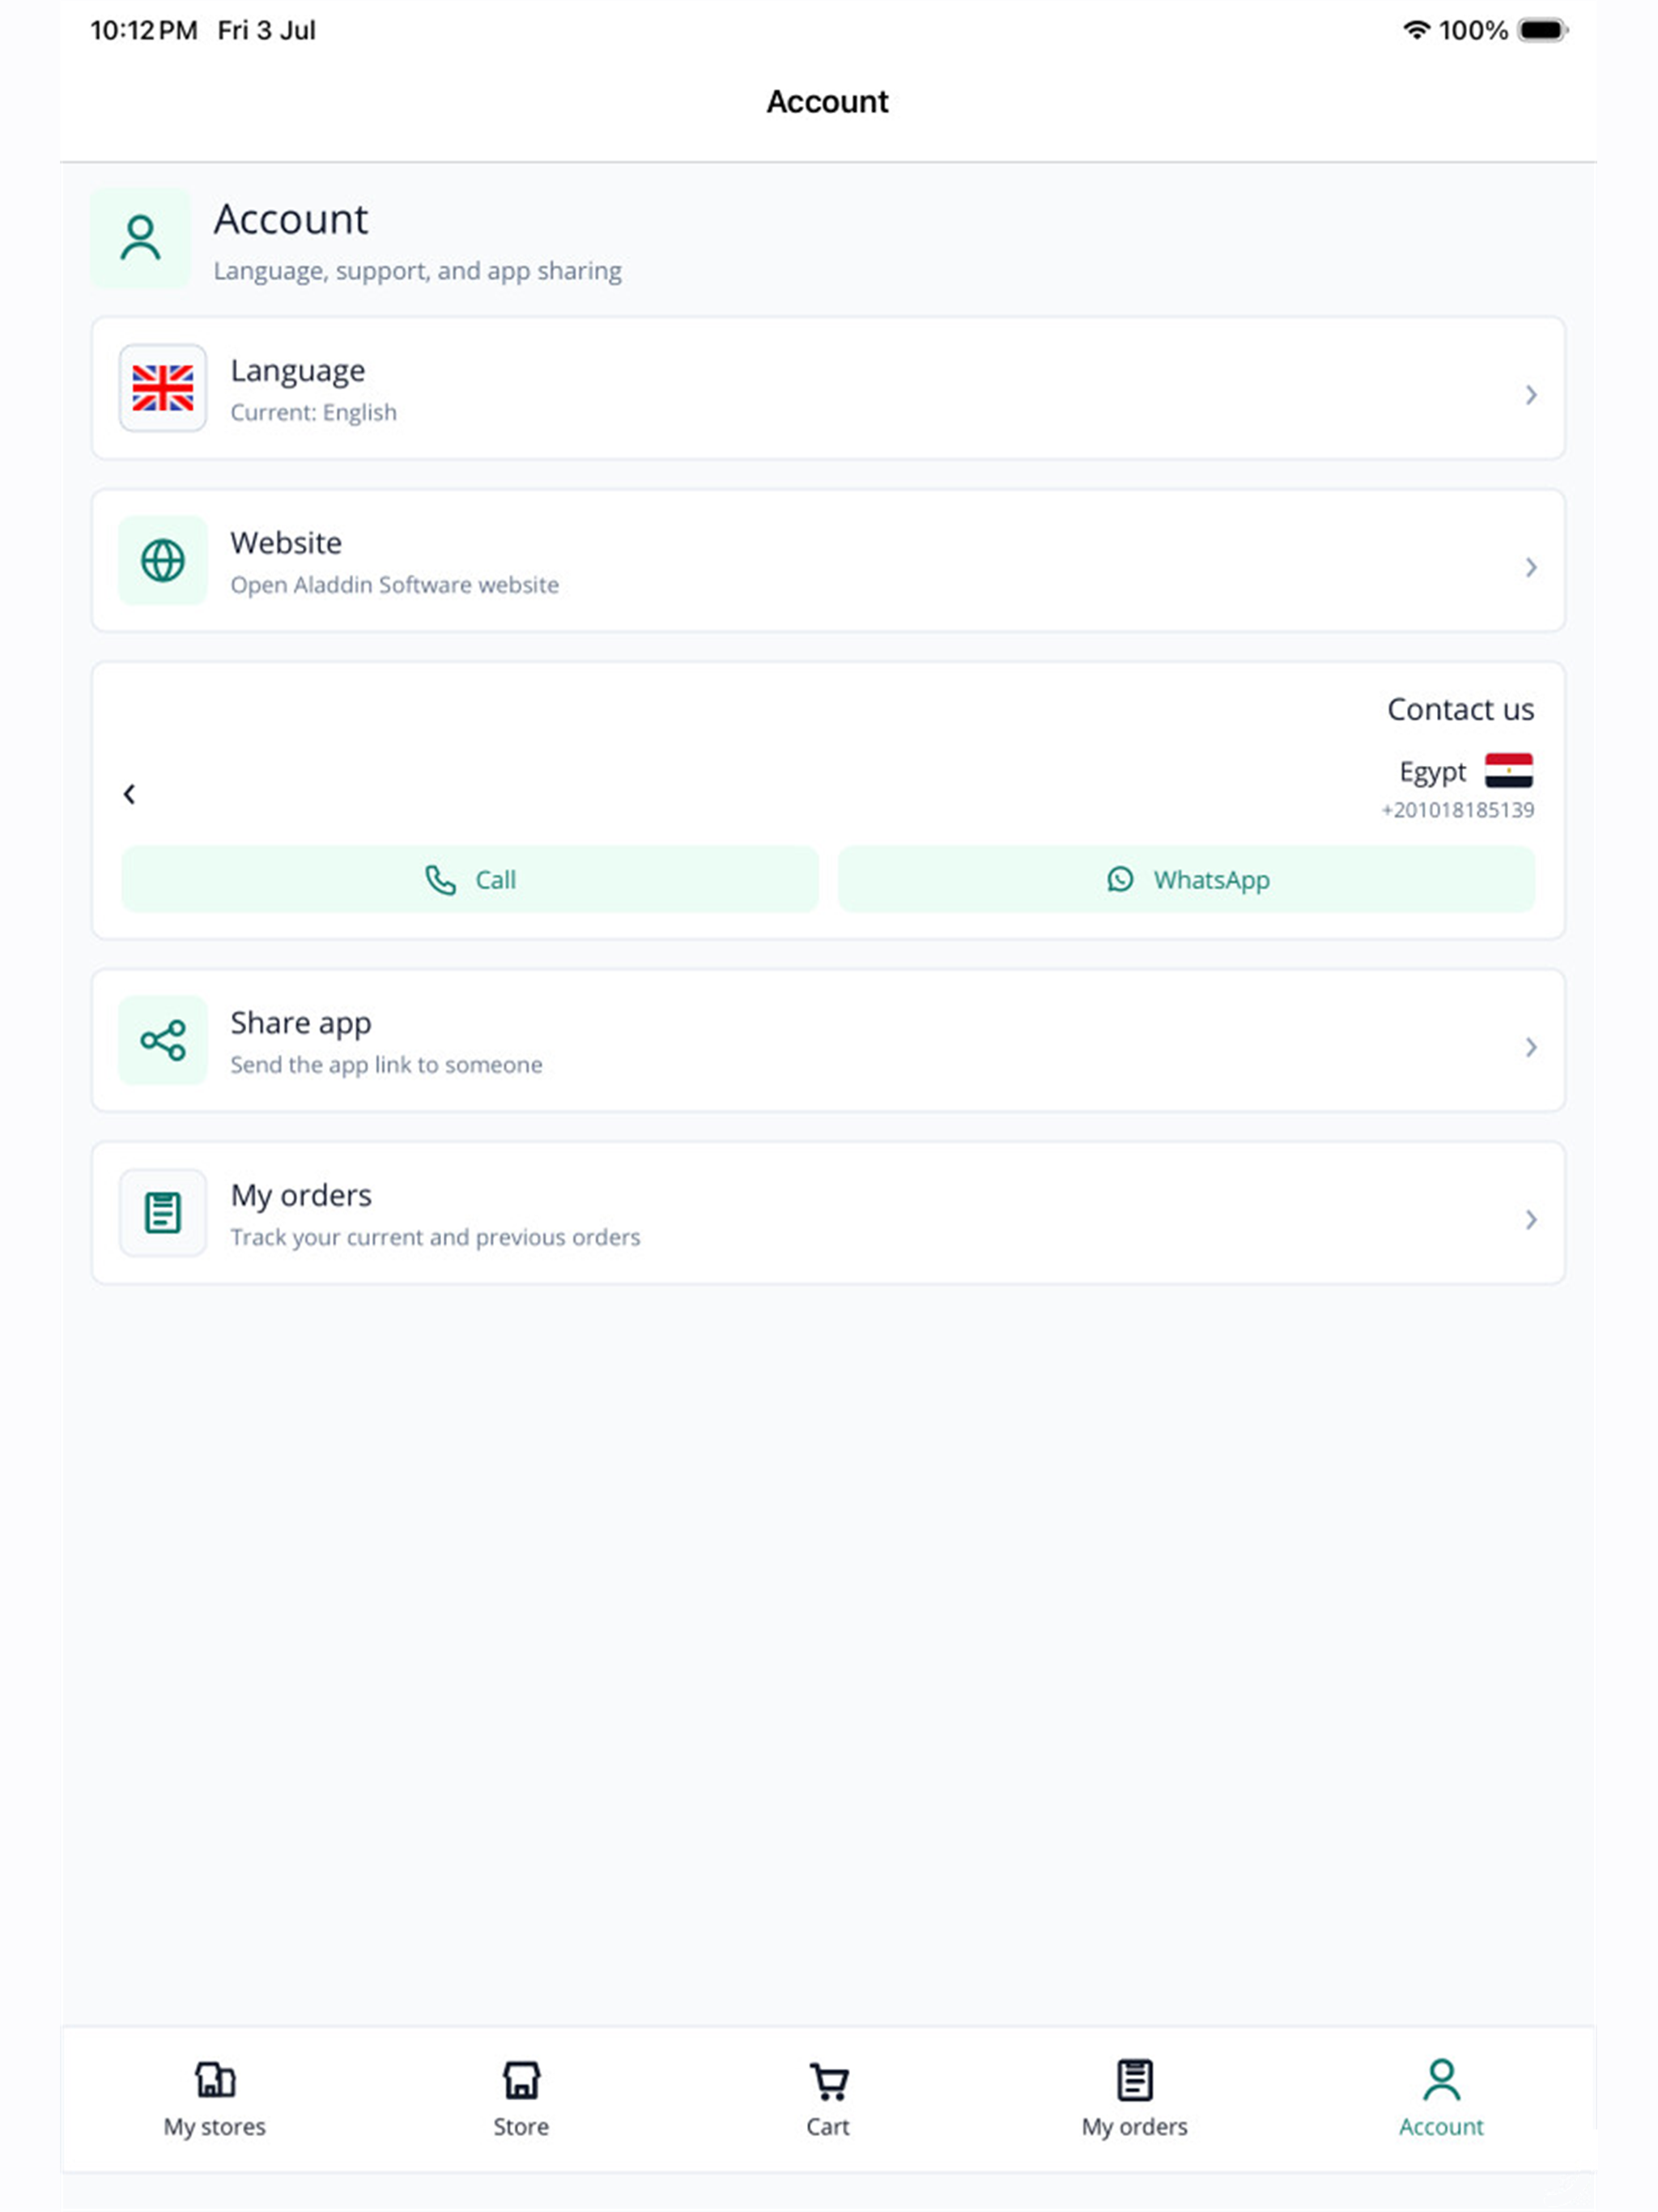Screen dimensions: 1658x2212
Task: Tap the UK flag language icon
Action: [x=163, y=388]
